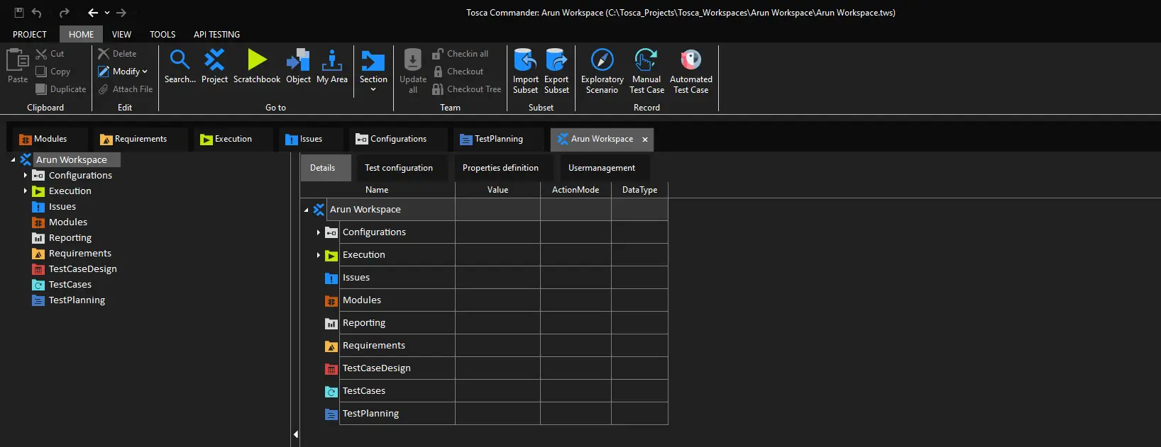Click the Search magnifier icon
This screenshot has width=1161, height=447.
point(180,61)
